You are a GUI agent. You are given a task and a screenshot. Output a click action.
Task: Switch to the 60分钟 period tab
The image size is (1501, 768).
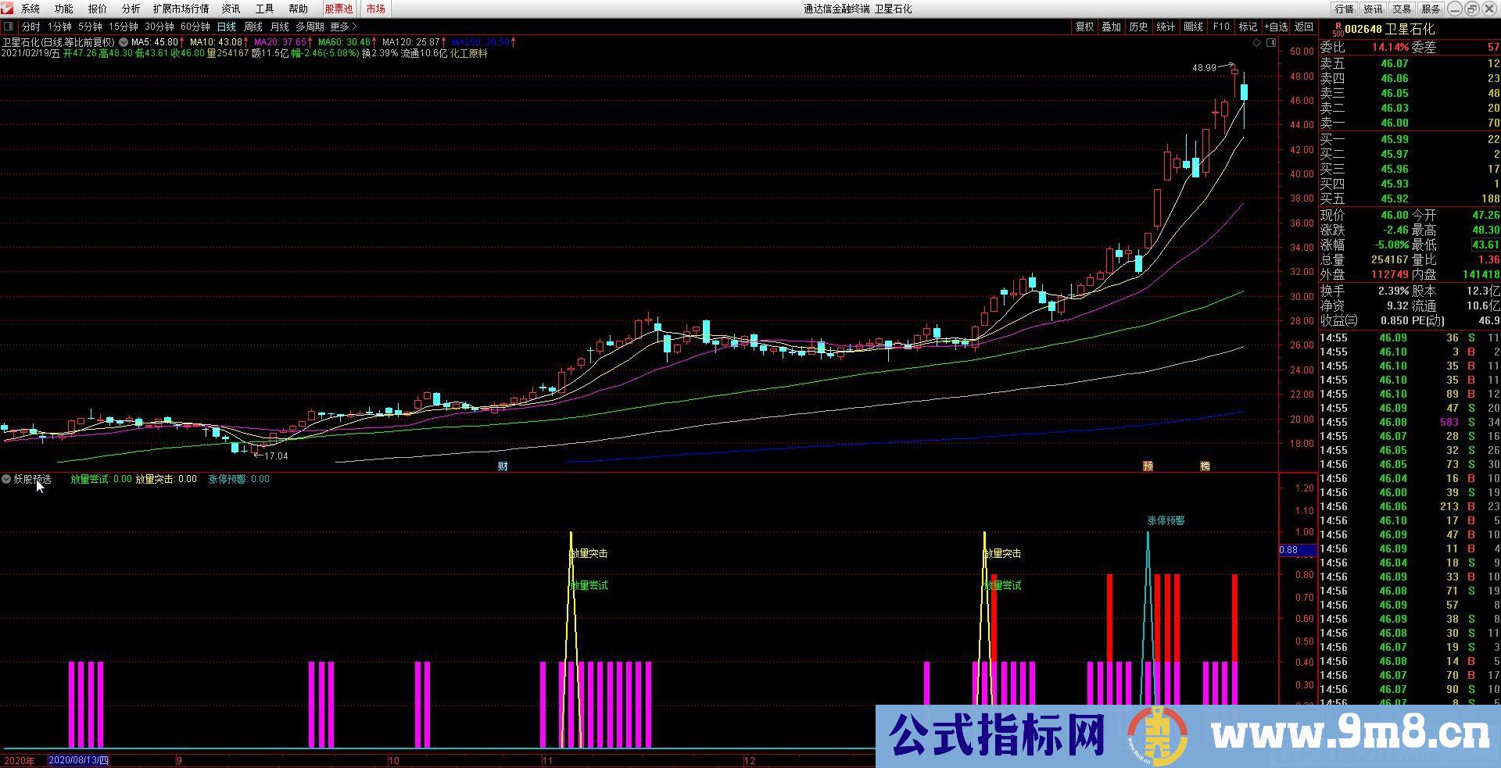(x=195, y=27)
